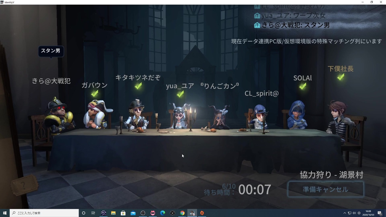Click yua_ユア's horned character

pos(180,116)
